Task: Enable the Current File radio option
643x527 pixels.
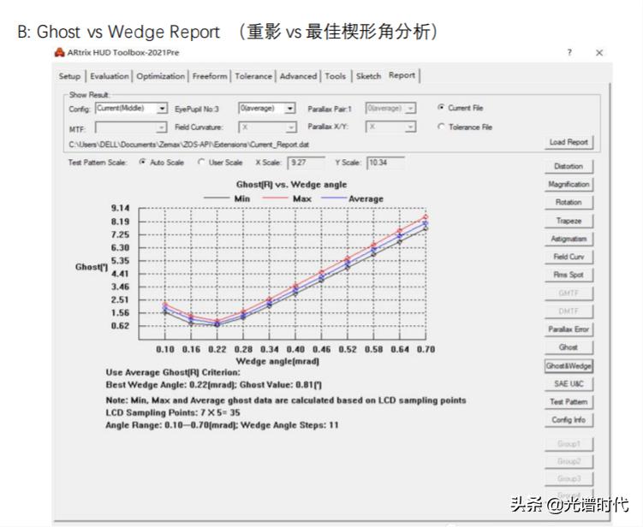Action: [441, 108]
